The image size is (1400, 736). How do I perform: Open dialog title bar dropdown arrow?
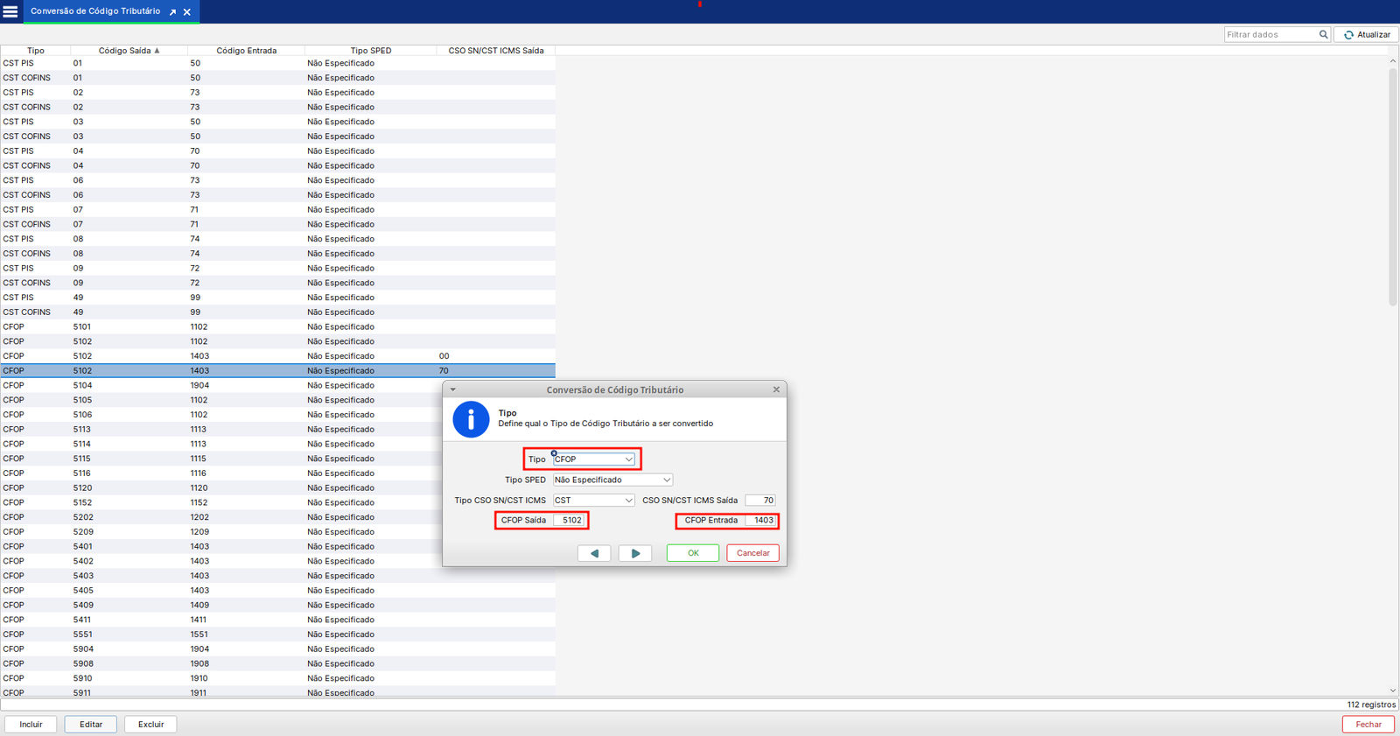(x=453, y=390)
